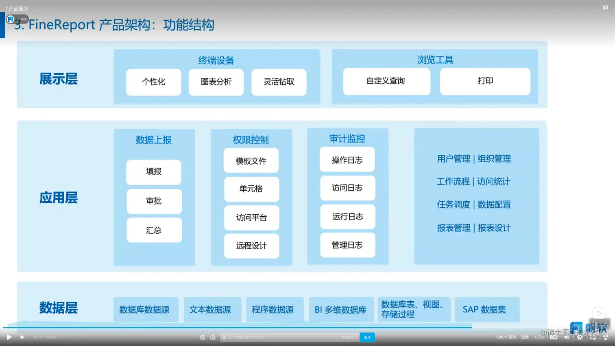Click the 终端设备 heading
This screenshot has height=346, width=615.
click(216, 61)
